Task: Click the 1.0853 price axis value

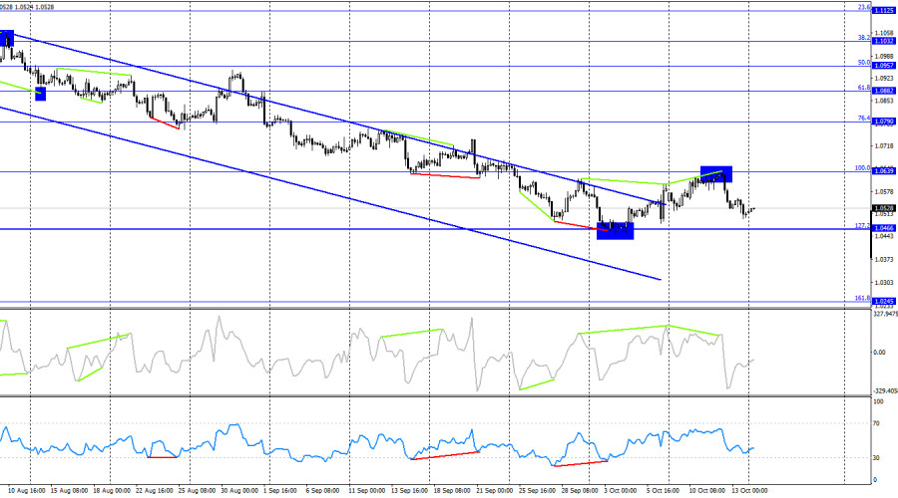Action: click(884, 102)
